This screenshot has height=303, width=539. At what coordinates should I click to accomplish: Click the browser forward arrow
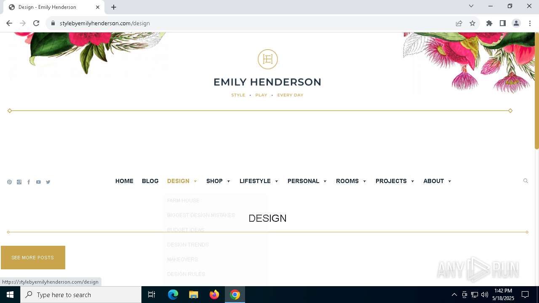point(23,23)
